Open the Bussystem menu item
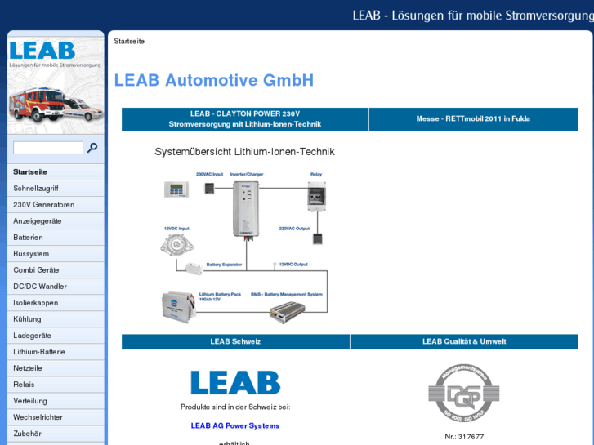 pos(56,253)
